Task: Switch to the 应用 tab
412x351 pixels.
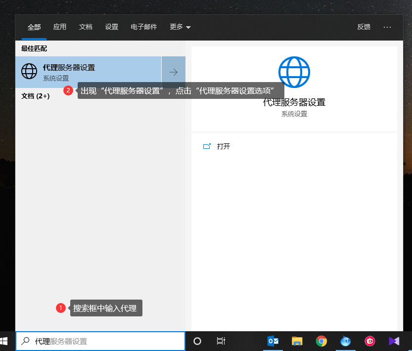Action: point(60,27)
